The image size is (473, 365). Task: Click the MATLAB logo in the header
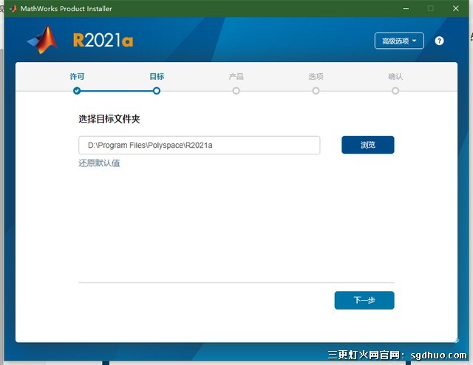pos(43,39)
